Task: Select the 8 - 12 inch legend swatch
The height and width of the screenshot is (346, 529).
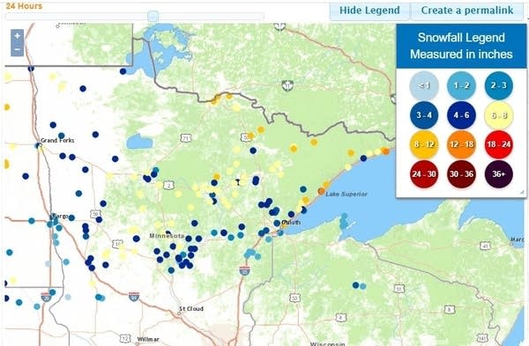Action: point(424,144)
